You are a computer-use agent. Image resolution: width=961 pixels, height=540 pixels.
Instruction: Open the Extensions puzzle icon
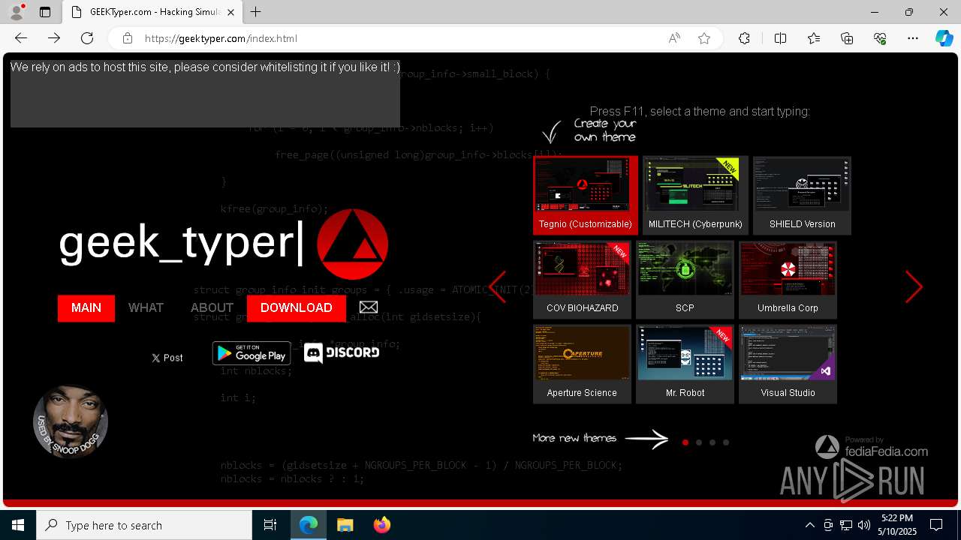pyautogui.click(x=744, y=38)
